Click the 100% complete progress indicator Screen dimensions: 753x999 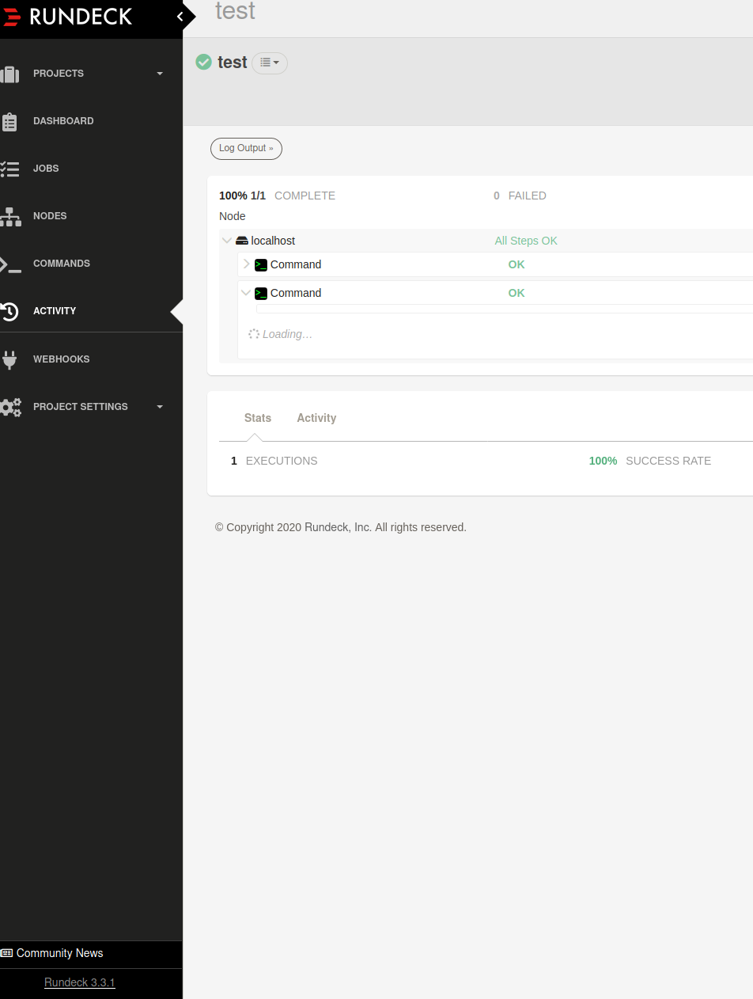tap(242, 195)
